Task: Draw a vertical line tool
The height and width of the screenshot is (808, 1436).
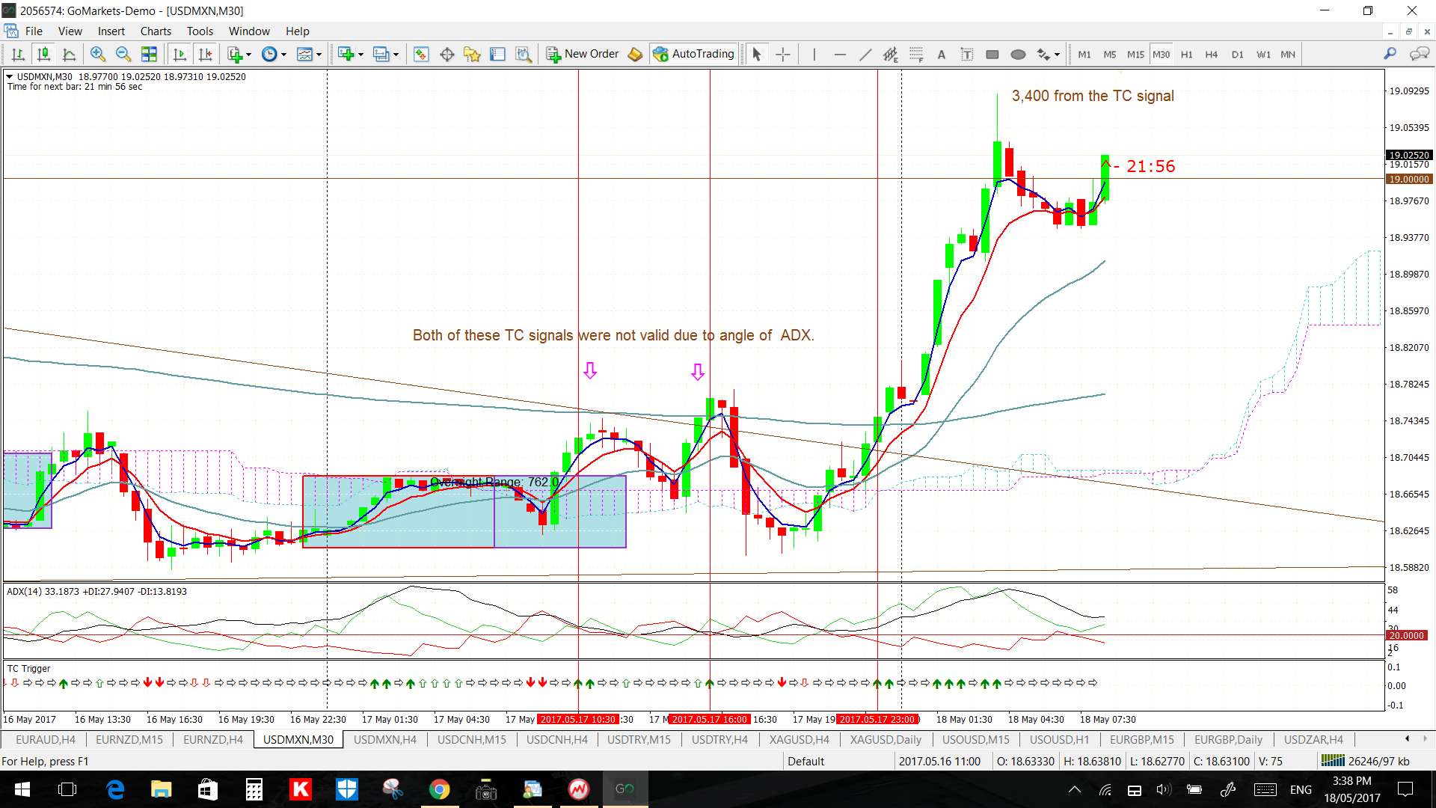Action: [814, 54]
